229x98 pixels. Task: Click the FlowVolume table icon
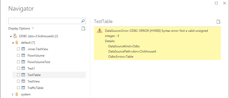coord(23,55)
